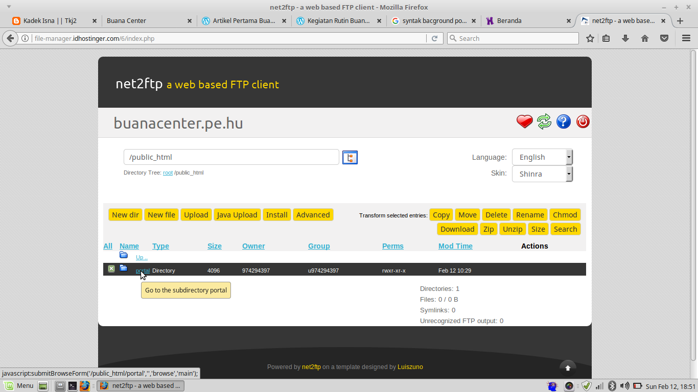Click the reload icon in the address bar

tap(434, 38)
